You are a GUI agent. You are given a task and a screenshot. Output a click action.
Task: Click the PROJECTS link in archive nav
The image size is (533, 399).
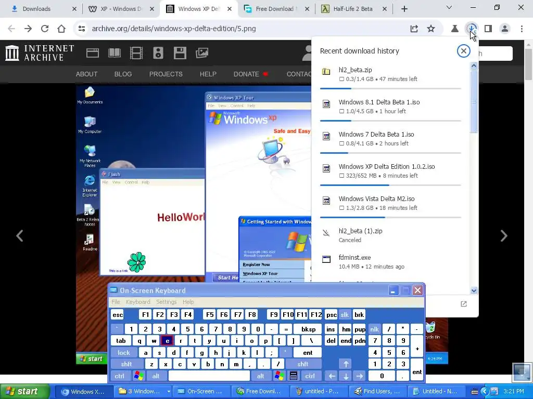pyautogui.click(x=166, y=74)
